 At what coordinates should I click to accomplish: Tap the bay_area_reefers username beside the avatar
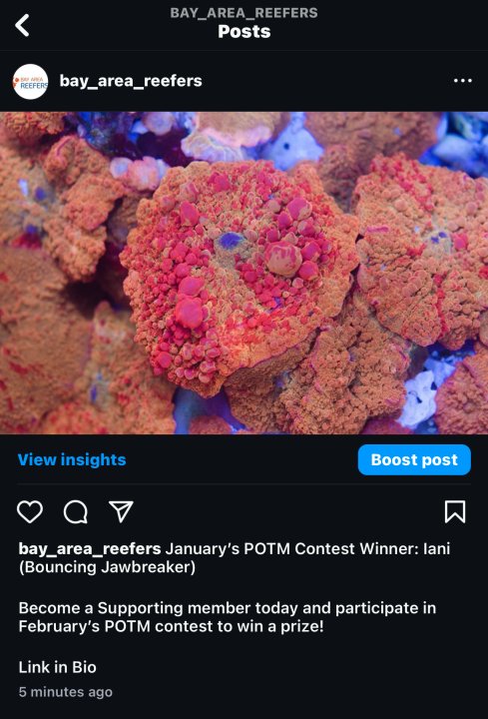131,81
